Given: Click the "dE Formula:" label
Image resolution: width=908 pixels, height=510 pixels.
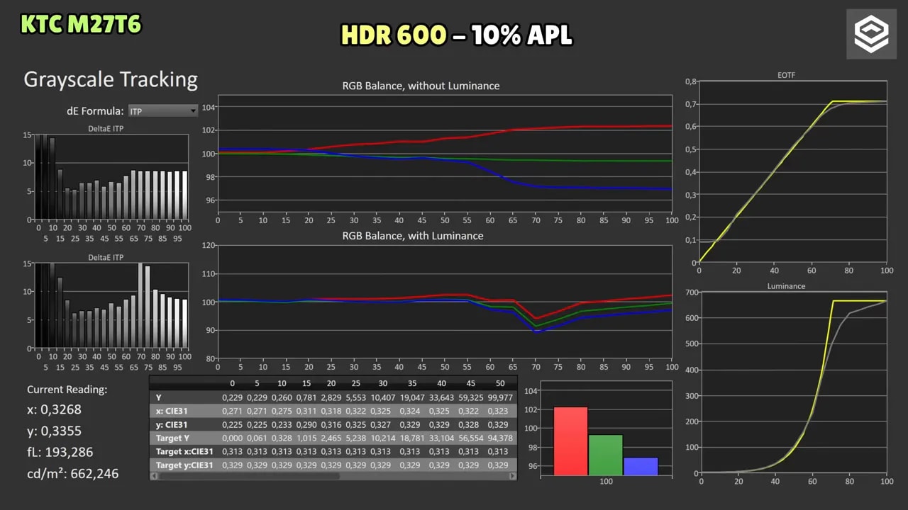Looking at the screenshot, I should coord(95,111).
